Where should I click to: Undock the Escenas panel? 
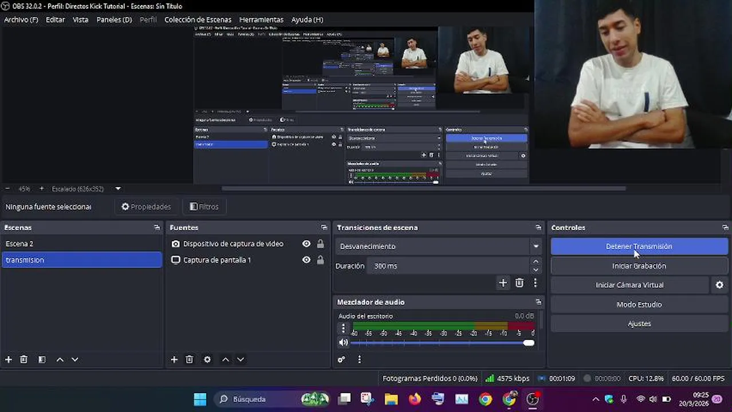tap(157, 228)
